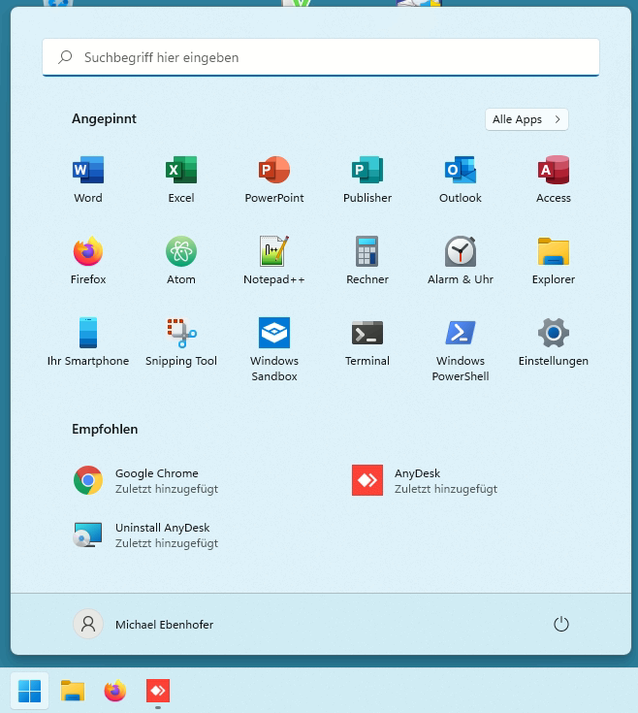Open the Michael Ebenhofer user account
Image resolution: width=638 pixels, height=713 pixels.
(x=144, y=624)
